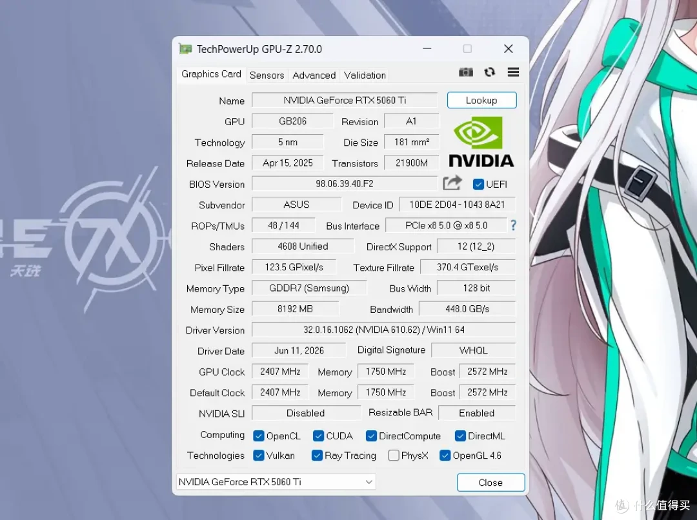697x520 pixels.
Task: Click the Revision value A1
Action: click(x=411, y=121)
